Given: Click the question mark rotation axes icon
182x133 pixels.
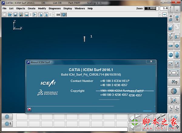Looking at the screenshot, I should (x=170, y=37).
